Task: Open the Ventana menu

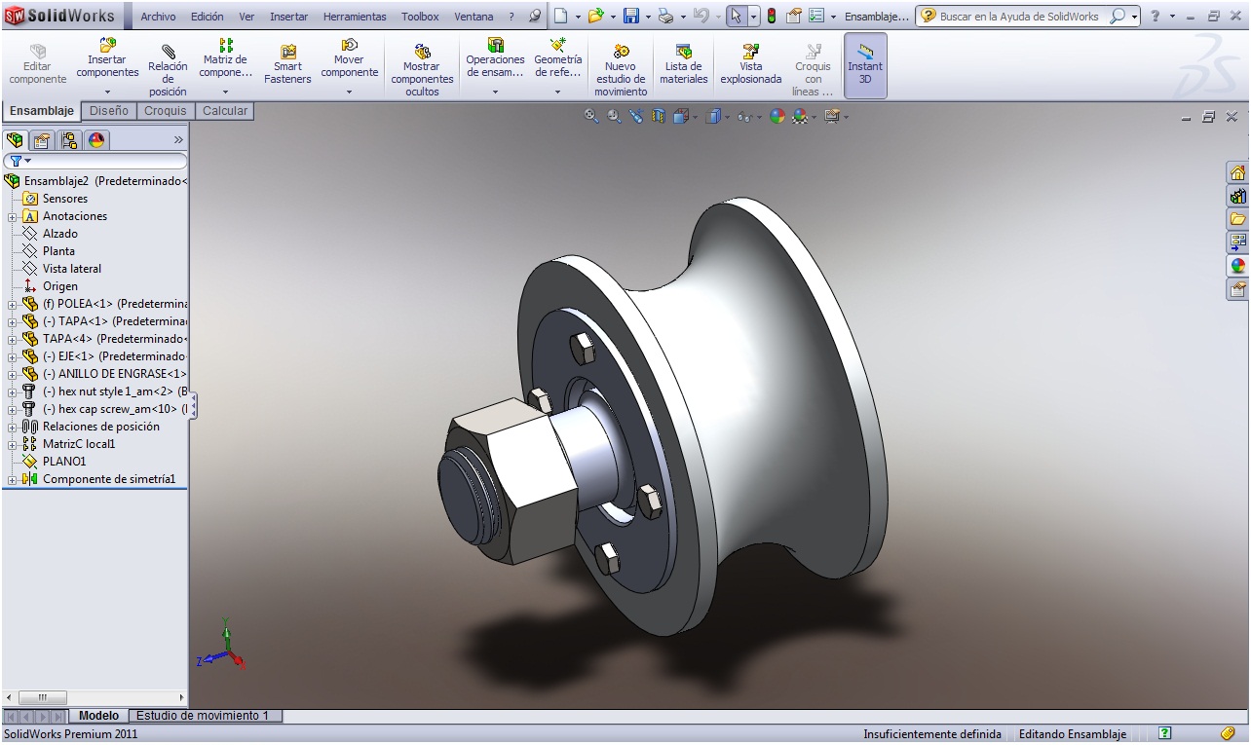Action: (x=474, y=17)
